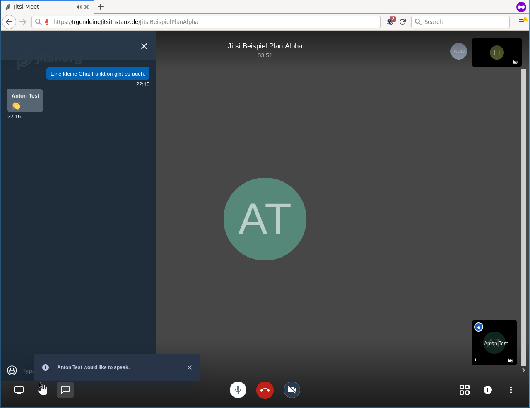This screenshot has width=530, height=408.
Task: Click the private browsing mask icon
Action: (x=521, y=7)
